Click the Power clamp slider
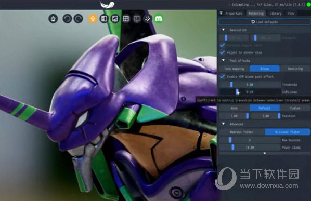Screen dimensions: 311x201 pos(250,148)
